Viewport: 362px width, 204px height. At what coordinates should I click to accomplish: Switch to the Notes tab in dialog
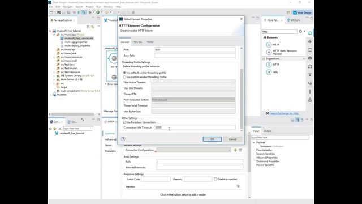coord(150,42)
